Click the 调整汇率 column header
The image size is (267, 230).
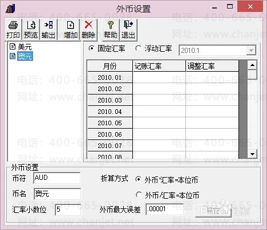point(212,66)
